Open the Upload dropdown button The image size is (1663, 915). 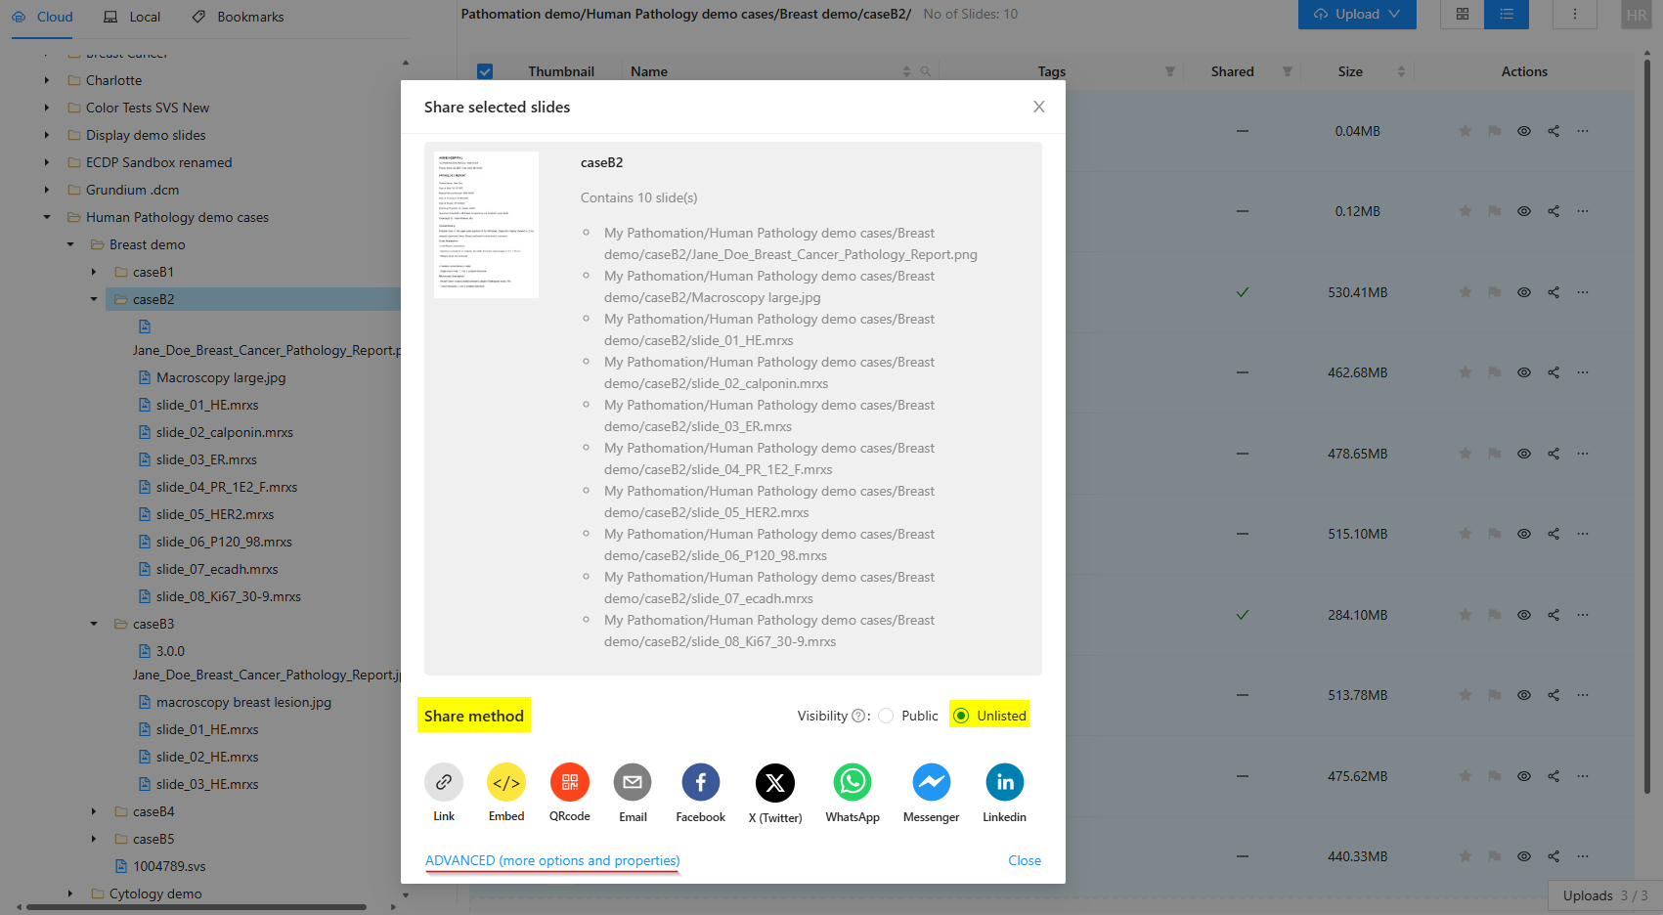(1356, 15)
